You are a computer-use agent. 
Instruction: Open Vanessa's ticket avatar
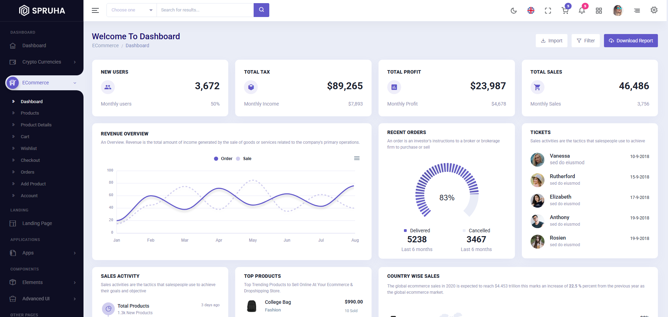(x=537, y=160)
